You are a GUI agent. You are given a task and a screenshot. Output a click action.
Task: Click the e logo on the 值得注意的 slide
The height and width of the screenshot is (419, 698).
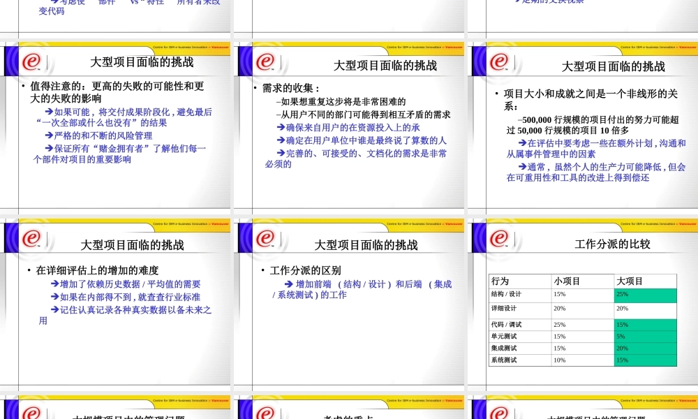(x=31, y=61)
